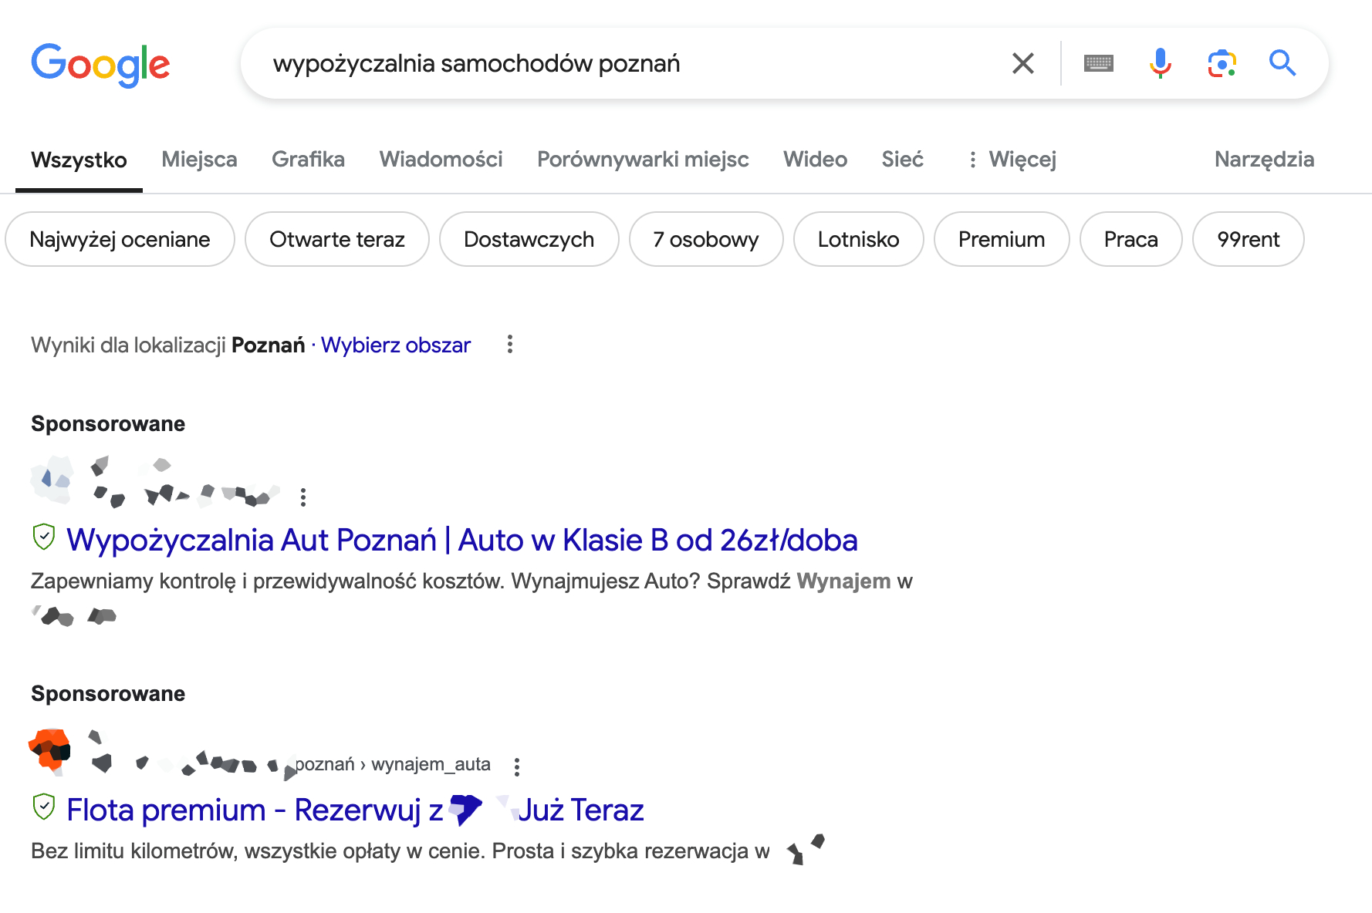The height and width of the screenshot is (913, 1372).
Task: Start voice search with the microphone icon
Action: [1160, 63]
